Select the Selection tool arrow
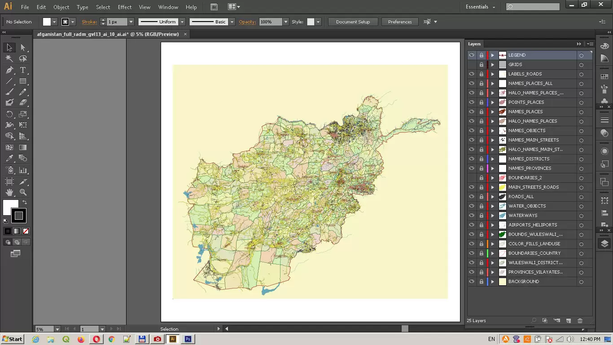 [9, 48]
